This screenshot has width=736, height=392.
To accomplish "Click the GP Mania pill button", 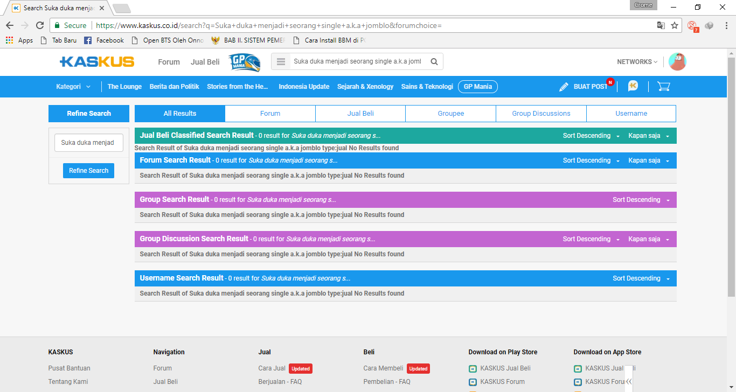I will [478, 87].
